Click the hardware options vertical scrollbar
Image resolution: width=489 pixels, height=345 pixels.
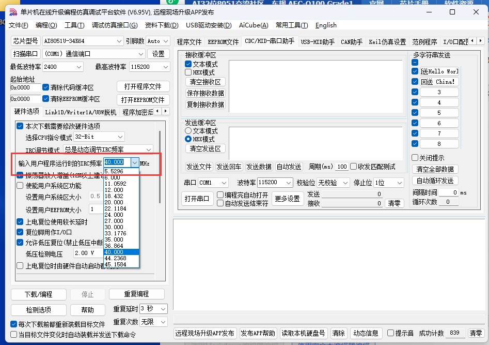[160, 167]
